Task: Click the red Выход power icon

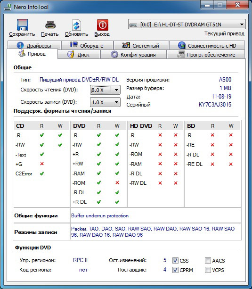Action: [x=103, y=25]
